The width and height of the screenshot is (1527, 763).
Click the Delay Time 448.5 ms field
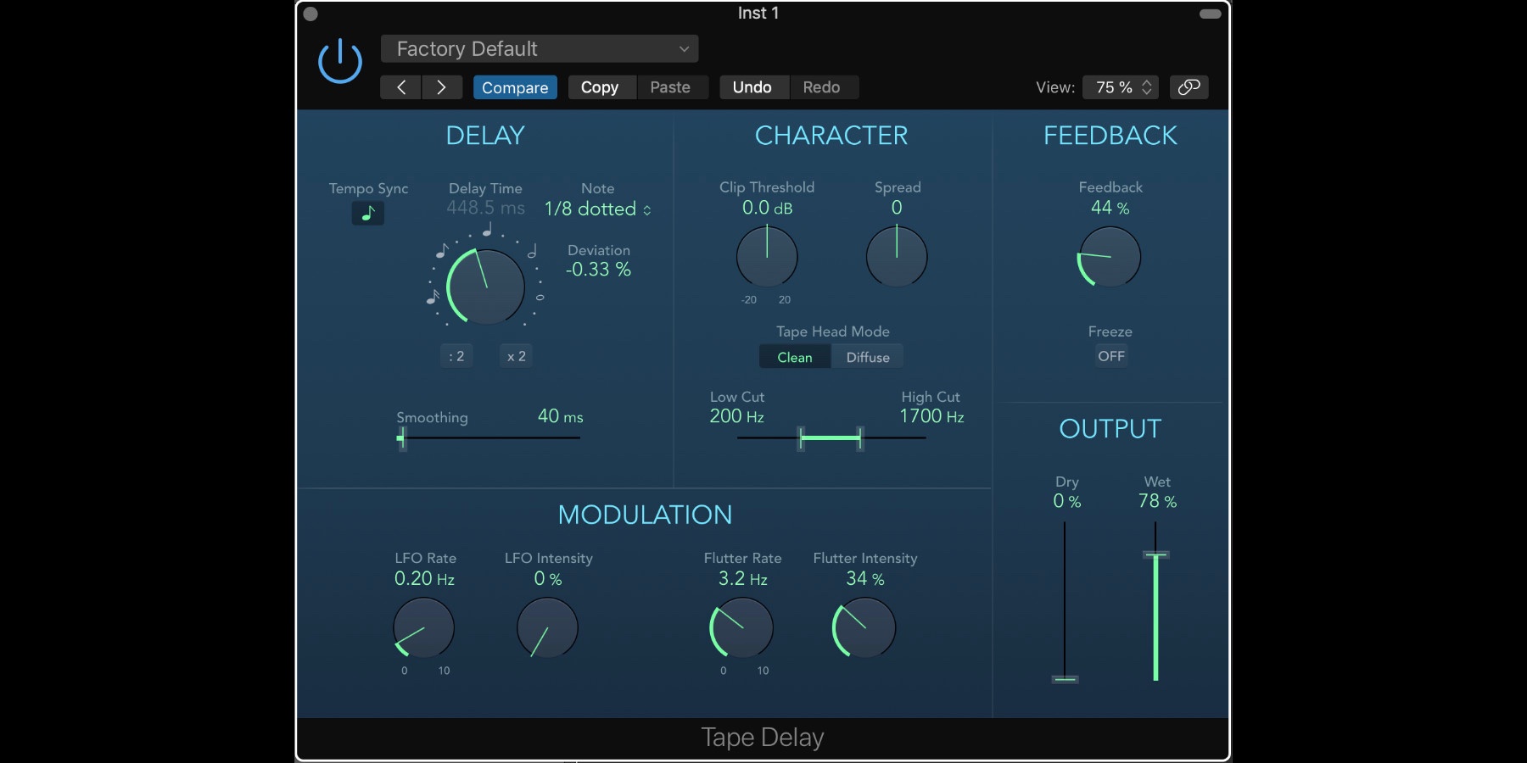pos(485,208)
